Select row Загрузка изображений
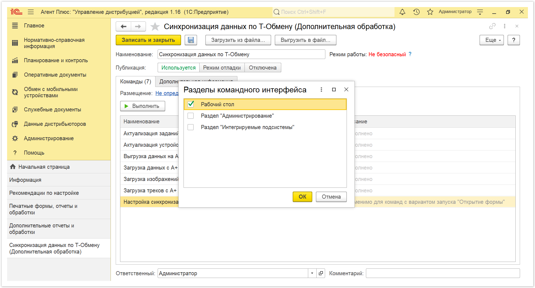This screenshot has height=288, width=535. [149, 179]
